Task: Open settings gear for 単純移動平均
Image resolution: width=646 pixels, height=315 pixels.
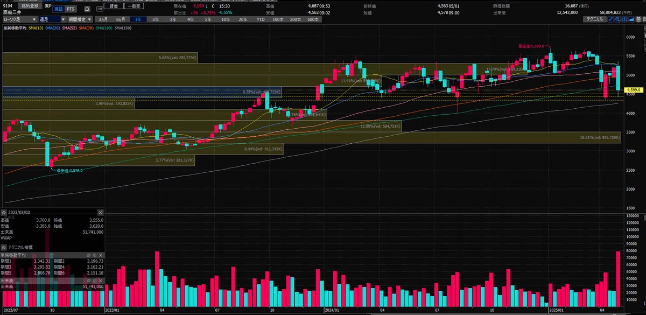Action: [x=95, y=255]
